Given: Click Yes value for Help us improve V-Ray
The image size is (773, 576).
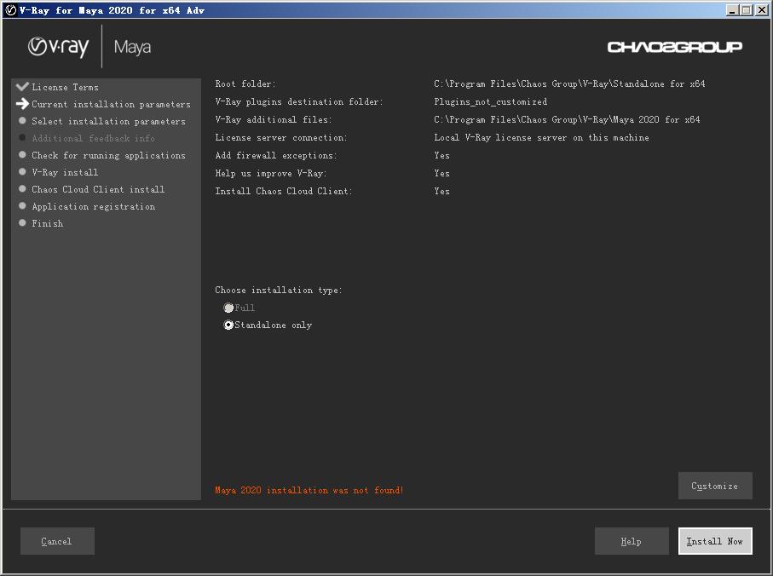Looking at the screenshot, I should (441, 174).
